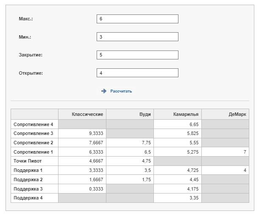Click the Макс. input field

coord(137,19)
